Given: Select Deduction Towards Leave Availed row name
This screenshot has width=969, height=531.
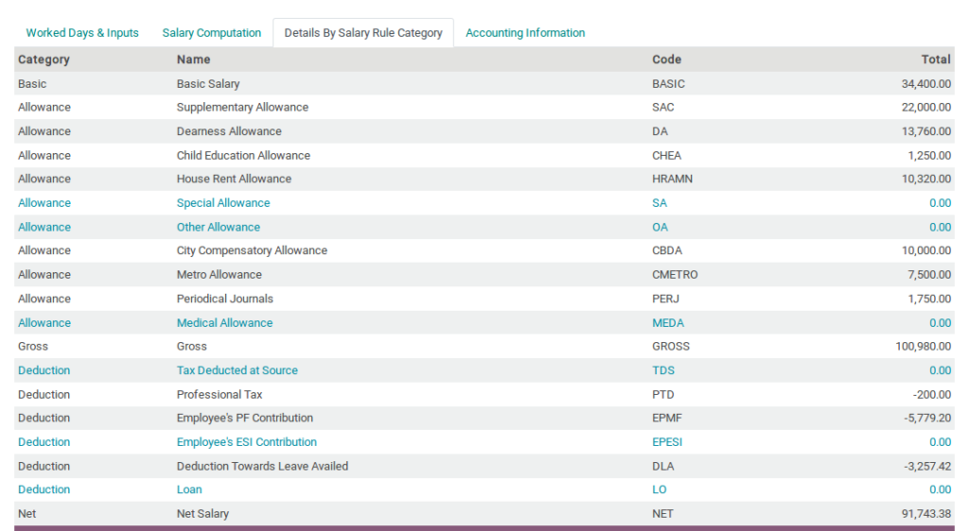Looking at the screenshot, I should (263, 466).
